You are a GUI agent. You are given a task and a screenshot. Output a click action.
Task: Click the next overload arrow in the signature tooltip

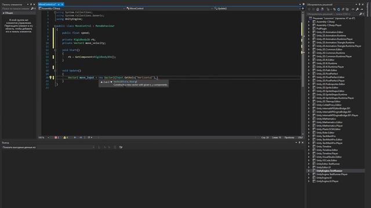coord(111,82)
